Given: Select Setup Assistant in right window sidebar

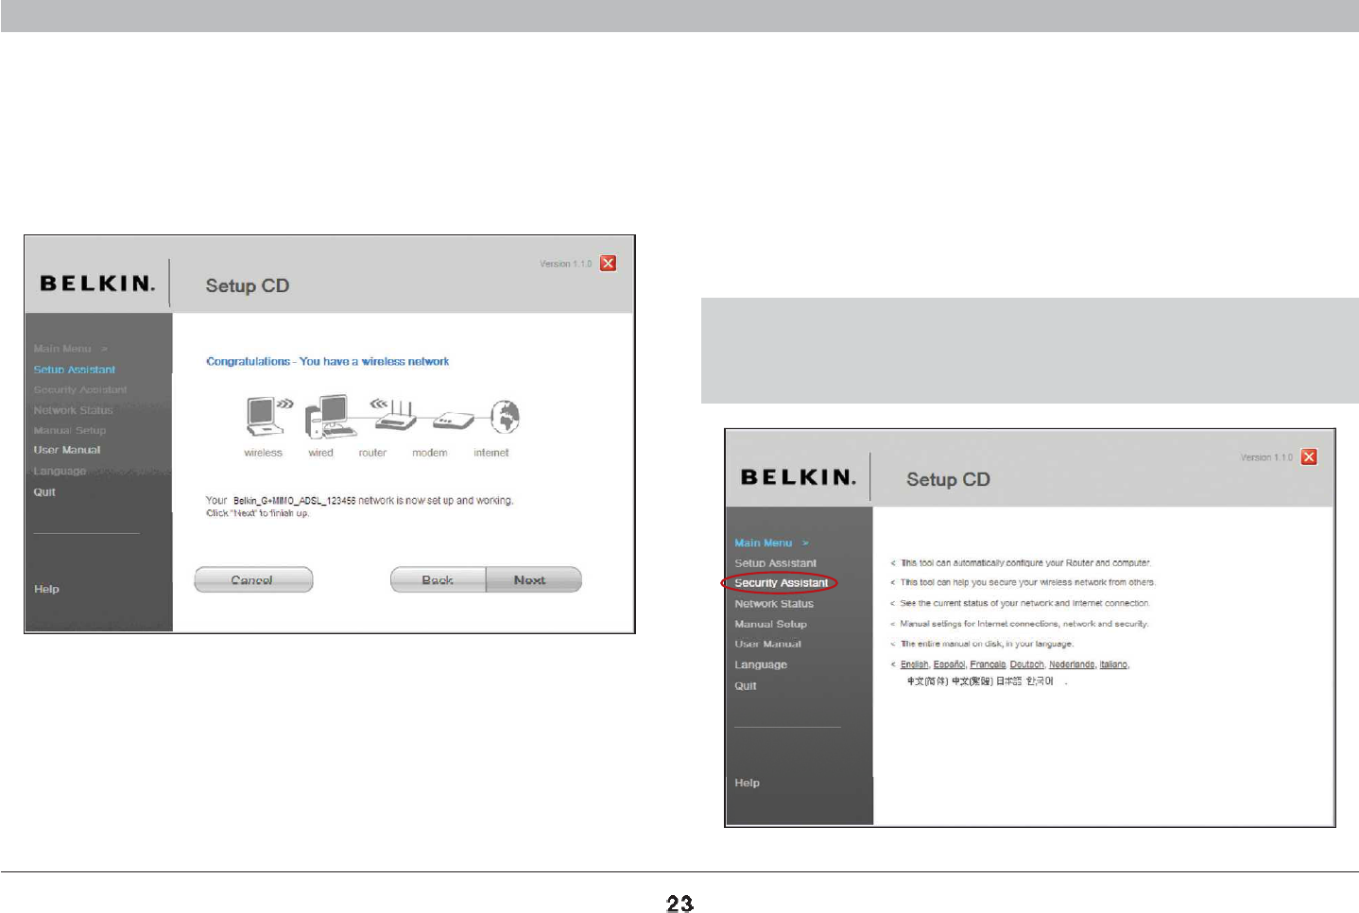Looking at the screenshot, I should pyautogui.click(x=776, y=563).
